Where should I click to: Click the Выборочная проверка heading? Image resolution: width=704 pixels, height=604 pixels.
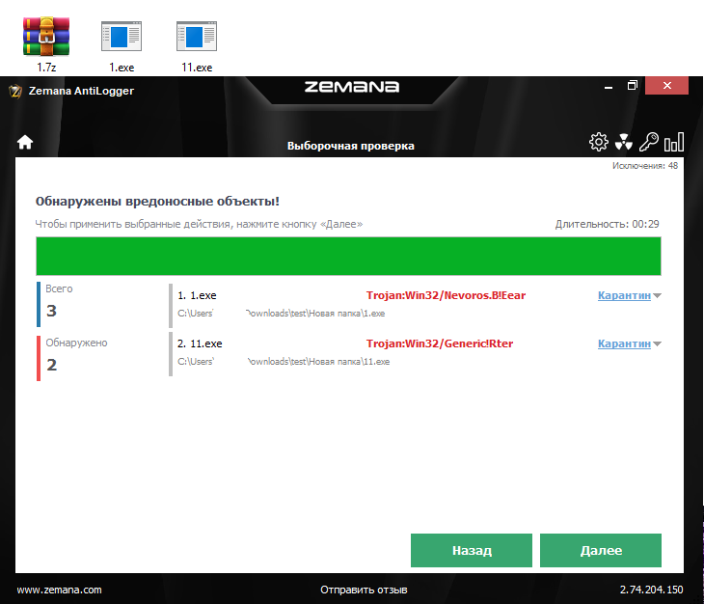point(351,146)
